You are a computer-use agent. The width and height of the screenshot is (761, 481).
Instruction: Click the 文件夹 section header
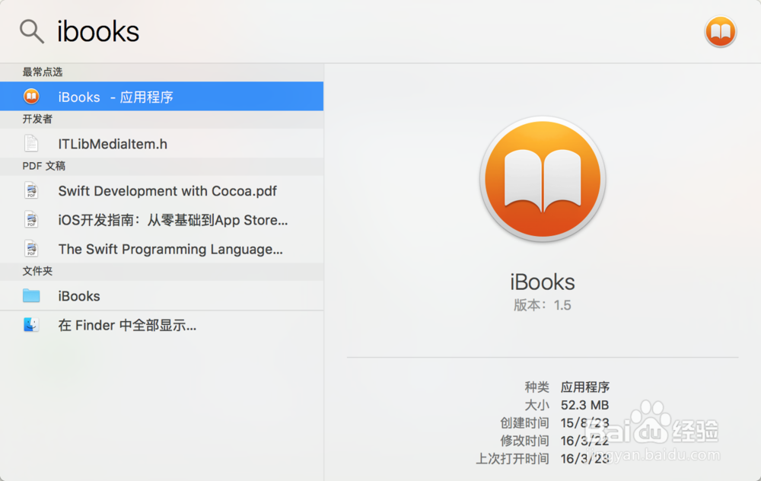pyautogui.click(x=37, y=271)
